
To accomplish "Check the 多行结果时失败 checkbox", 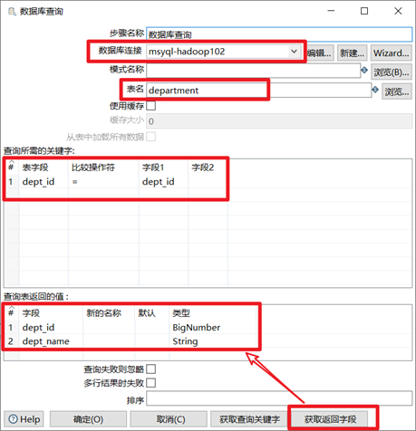I will (151, 383).
